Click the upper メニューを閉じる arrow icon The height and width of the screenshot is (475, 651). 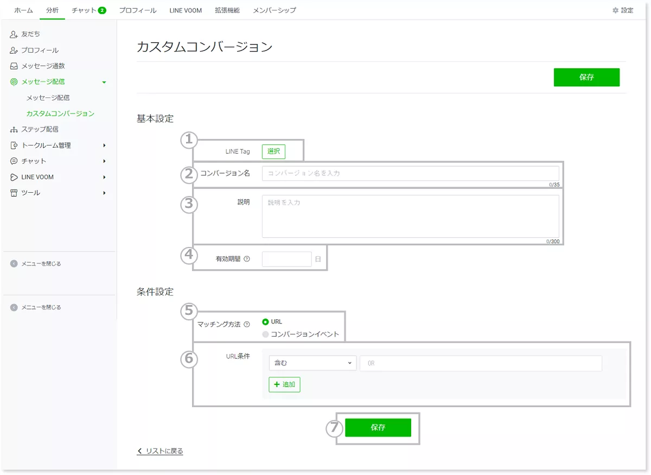tap(14, 264)
